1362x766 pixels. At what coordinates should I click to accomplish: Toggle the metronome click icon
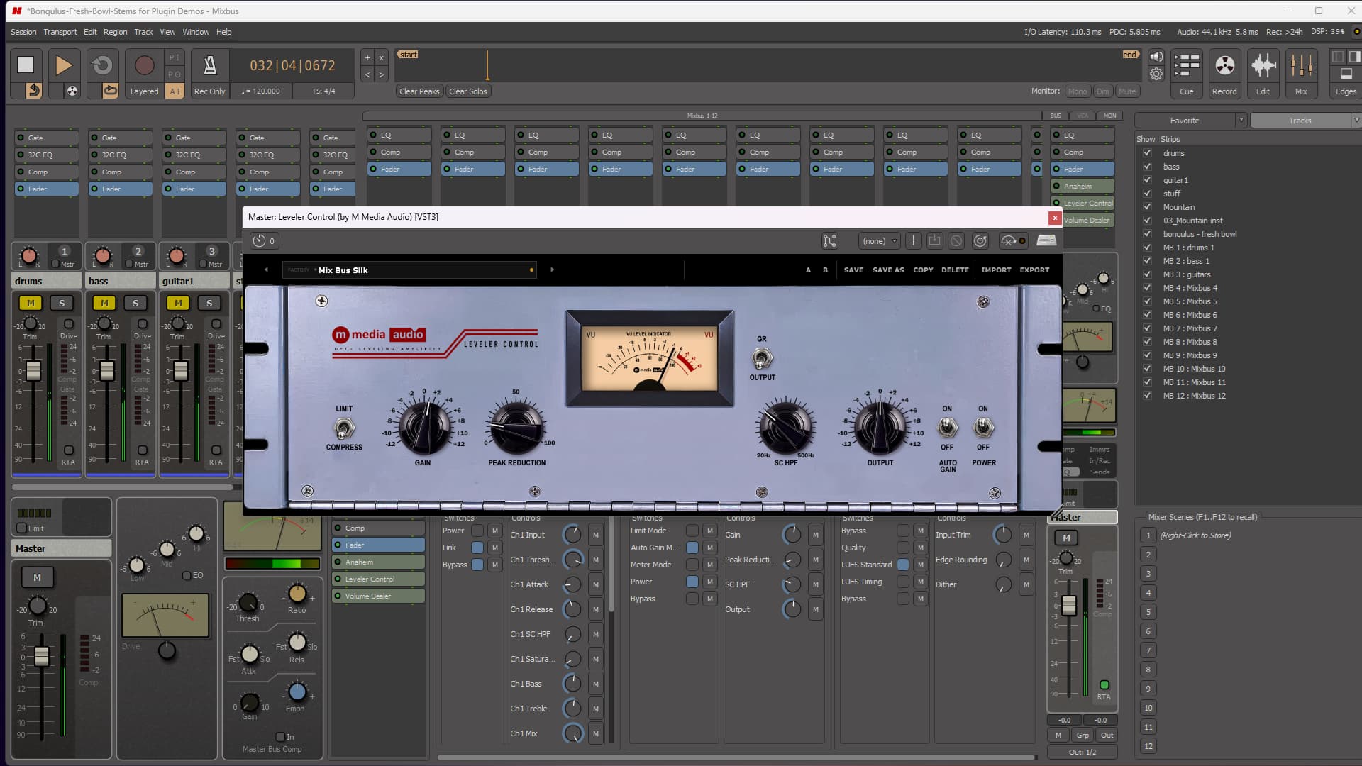click(210, 65)
